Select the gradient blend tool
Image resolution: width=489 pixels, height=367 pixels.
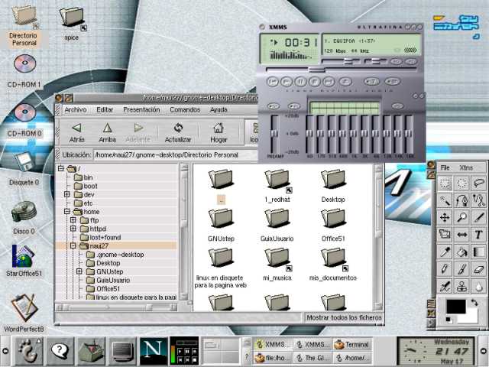(x=479, y=252)
